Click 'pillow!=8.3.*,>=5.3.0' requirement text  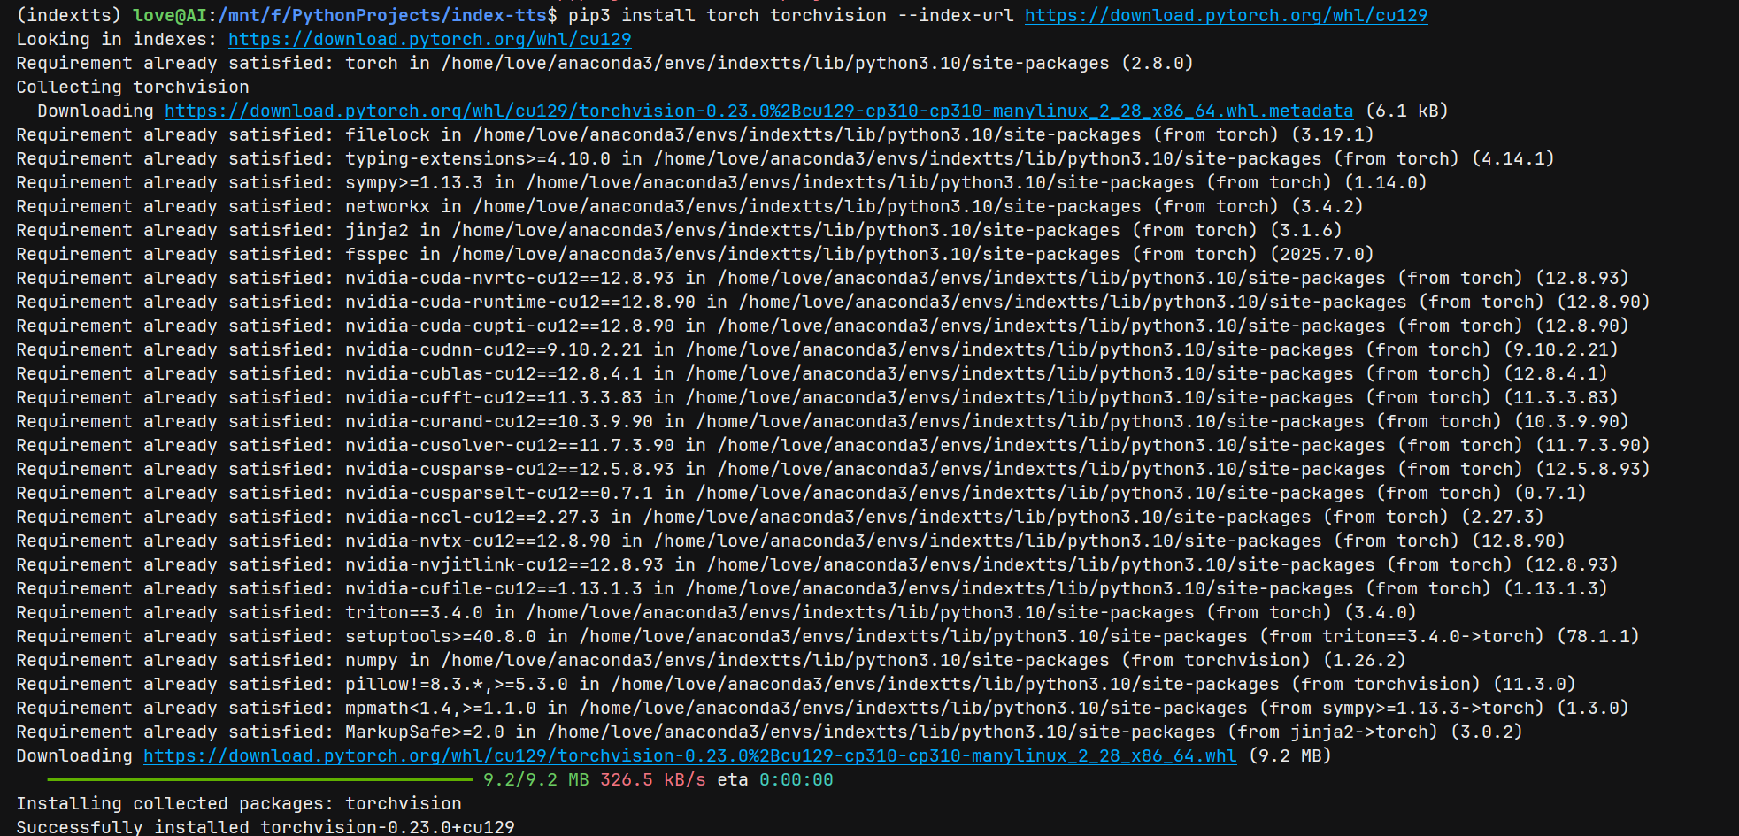pyautogui.click(x=457, y=684)
